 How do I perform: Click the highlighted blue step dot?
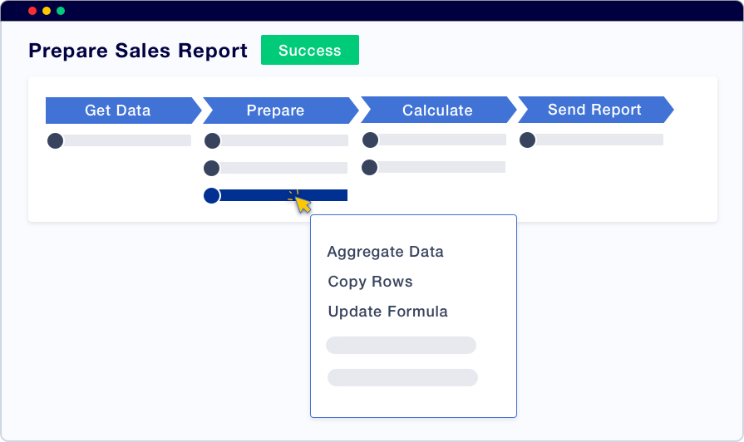[212, 195]
